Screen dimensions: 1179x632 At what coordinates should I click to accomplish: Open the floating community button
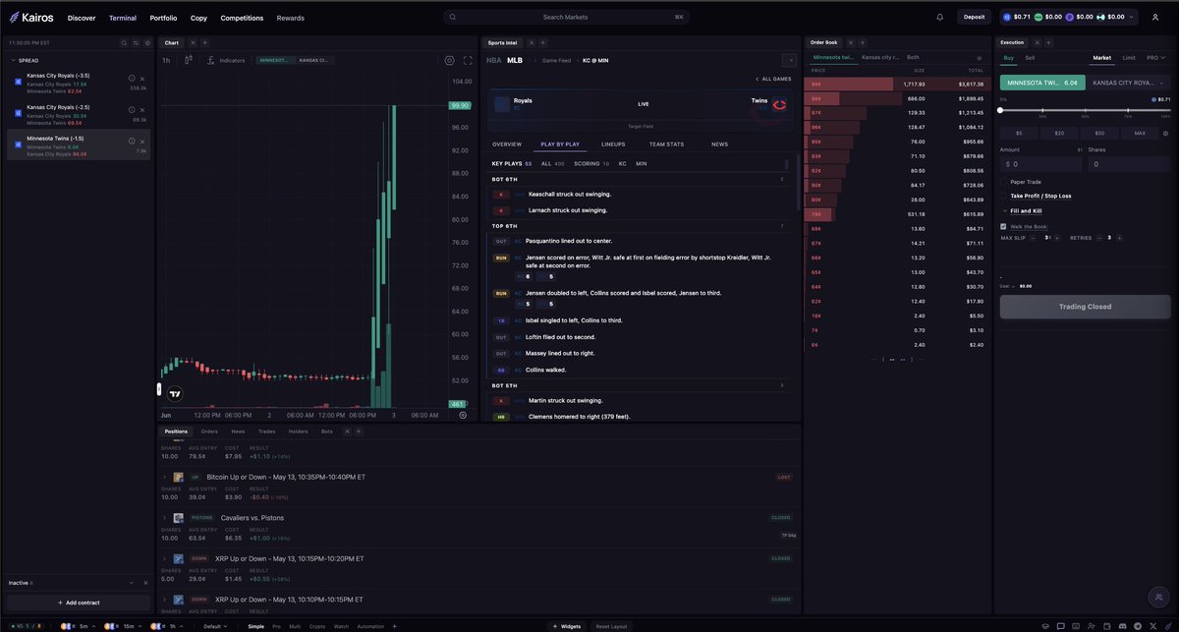[x=1158, y=596]
